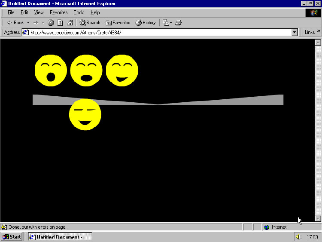Open the Windows Start button

[12, 237]
